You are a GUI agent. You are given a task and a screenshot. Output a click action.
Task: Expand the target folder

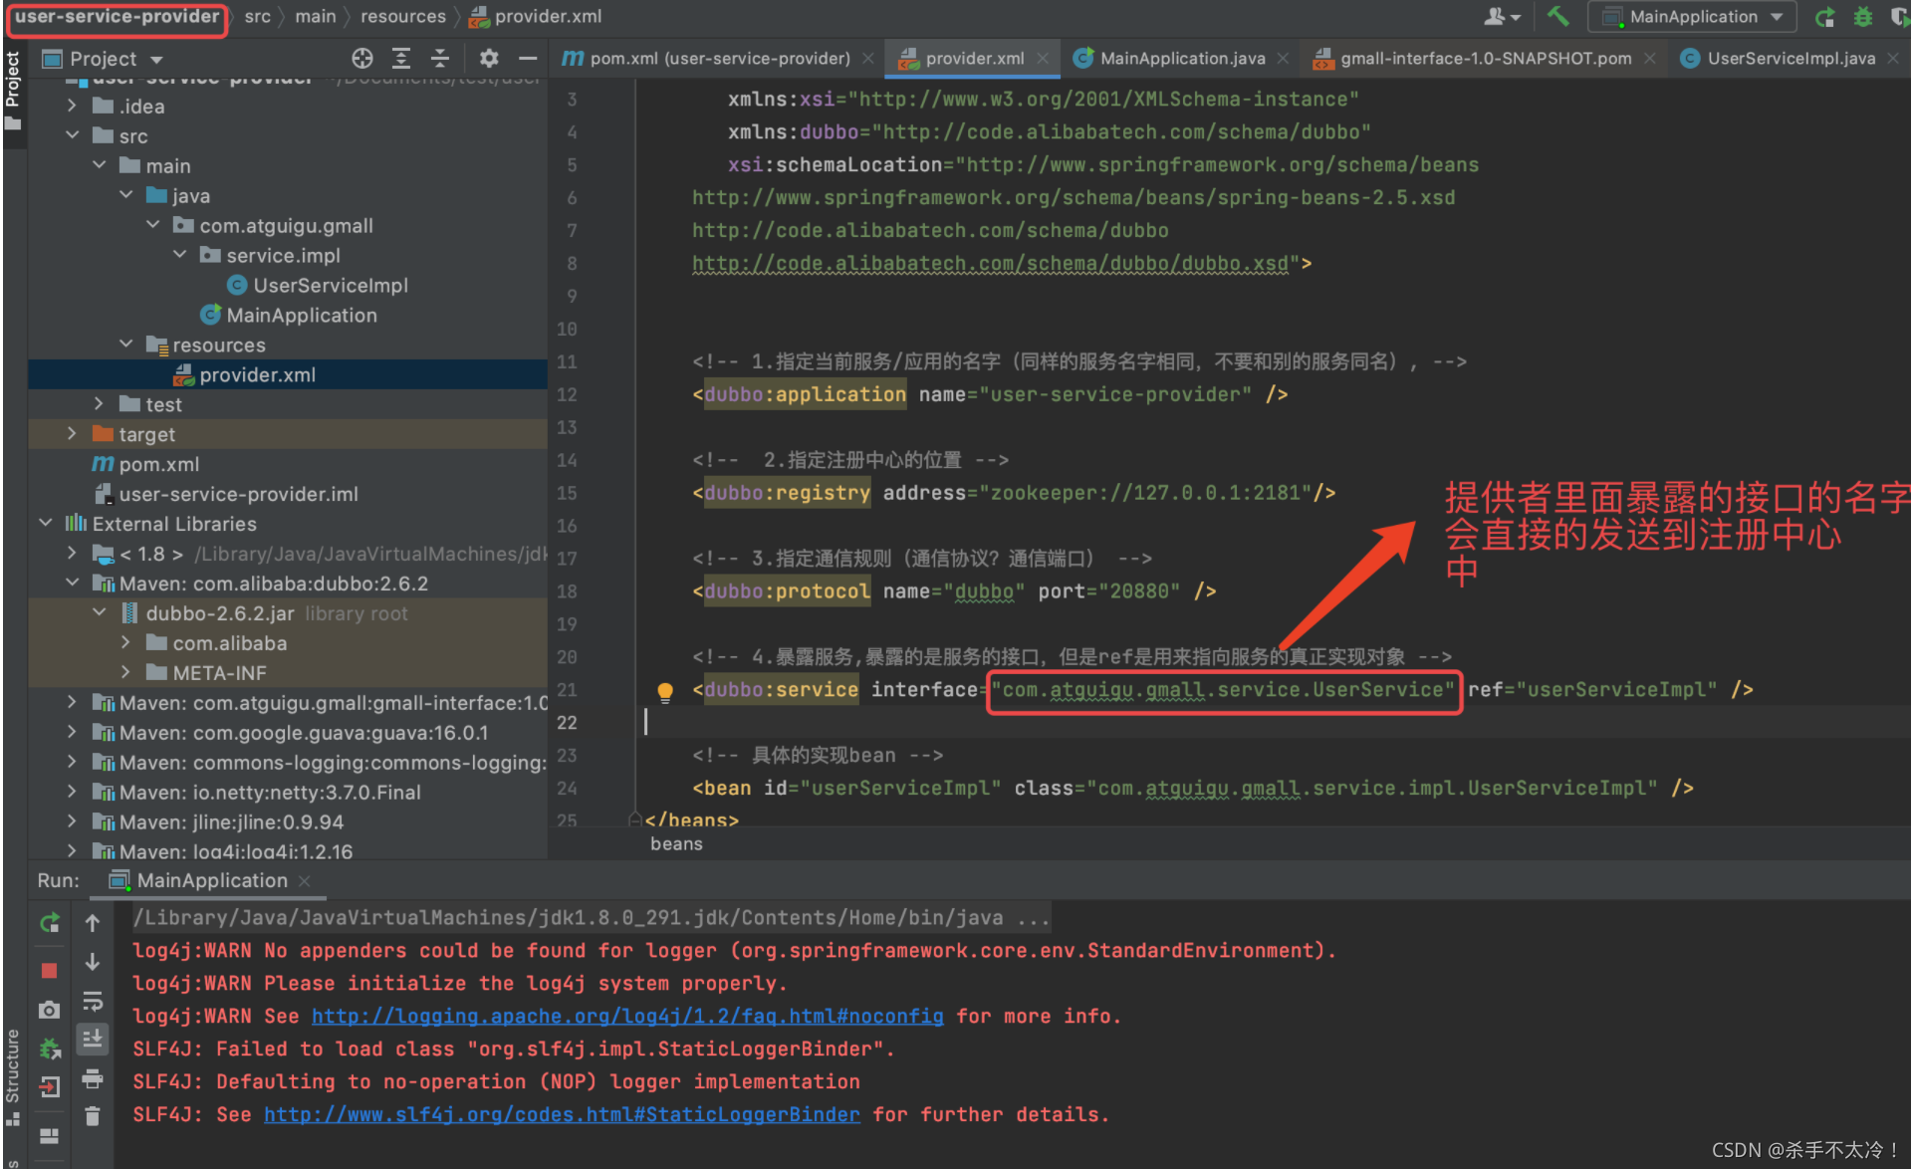(x=72, y=434)
